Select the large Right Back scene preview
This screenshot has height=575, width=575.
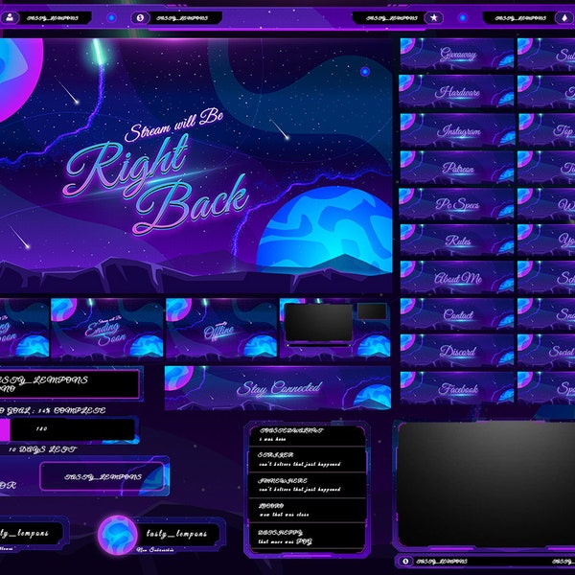coord(195,166)
